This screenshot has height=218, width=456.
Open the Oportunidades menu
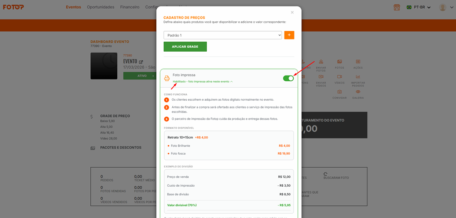[100, 7]
